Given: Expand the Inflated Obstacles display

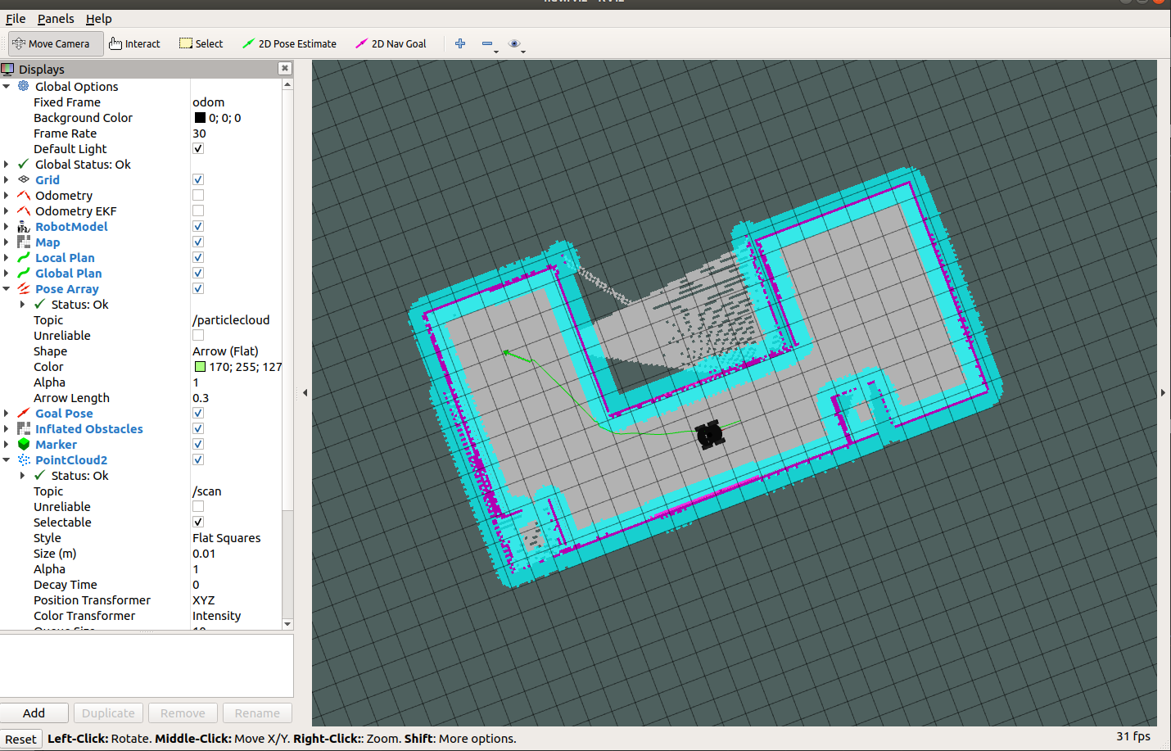Looking at the screenshot, I should 7,428.
